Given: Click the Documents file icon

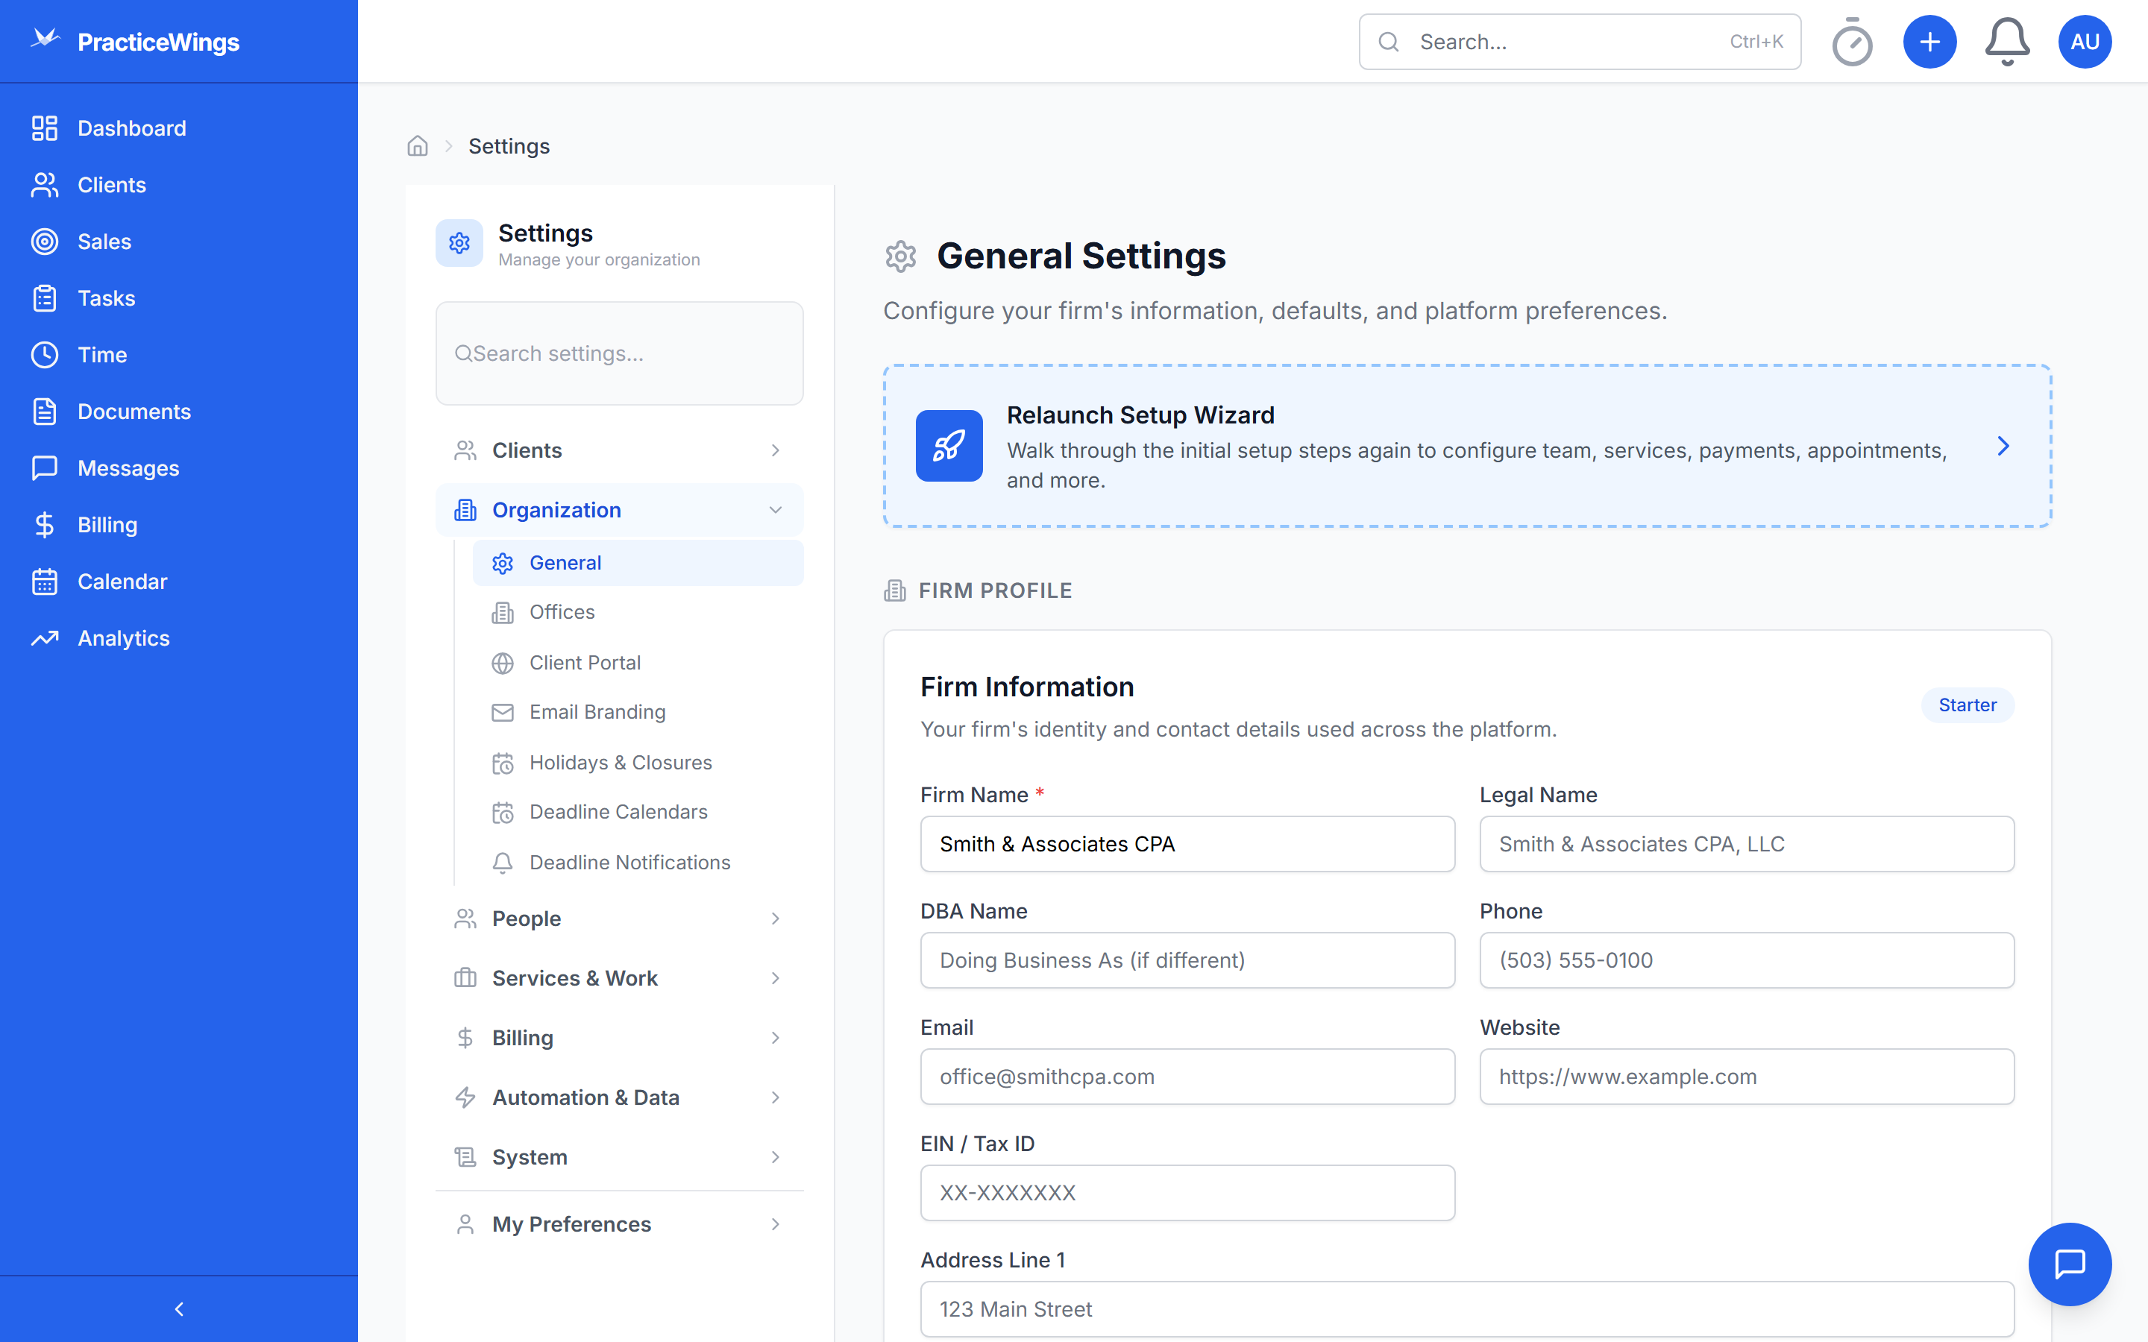Looking at the screenshot, I should (x=45, y=412).
